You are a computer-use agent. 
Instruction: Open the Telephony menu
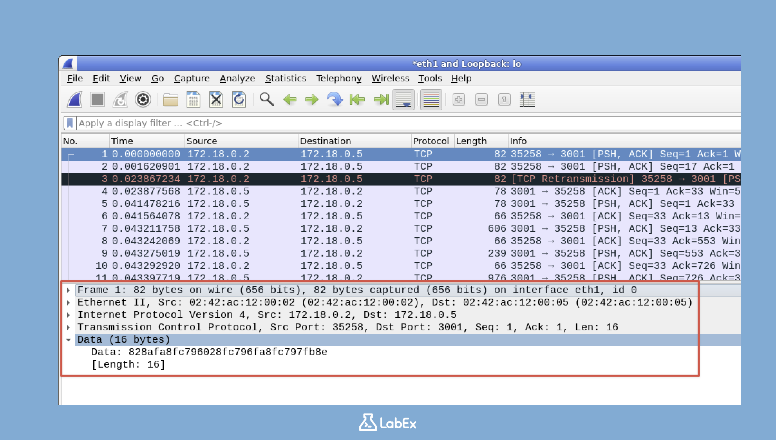click(339, 78)
